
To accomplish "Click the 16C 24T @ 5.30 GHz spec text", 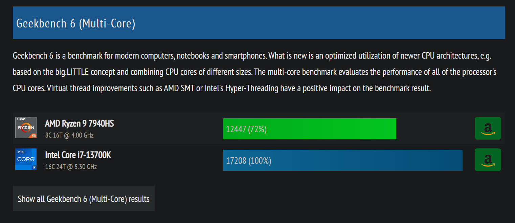I will [x=71, y=167].
